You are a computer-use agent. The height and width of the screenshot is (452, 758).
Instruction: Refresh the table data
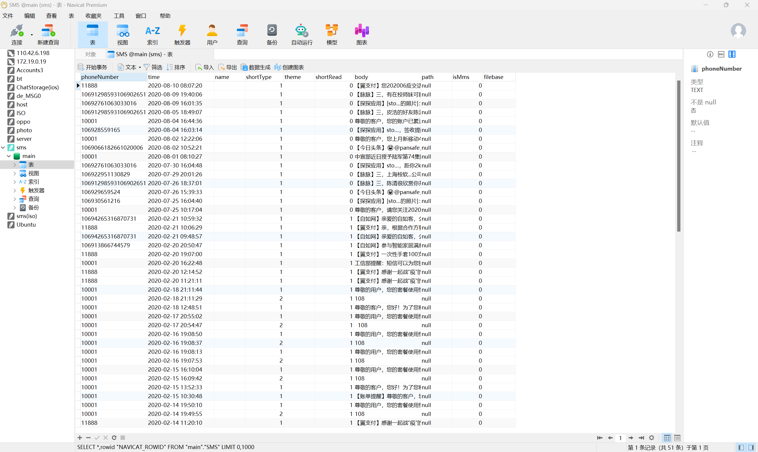point(114,438)
